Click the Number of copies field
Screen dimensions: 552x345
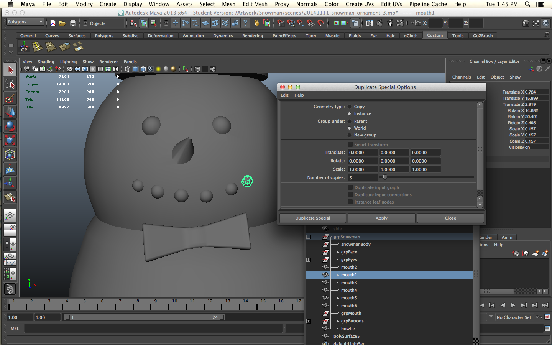coord(363,177)
